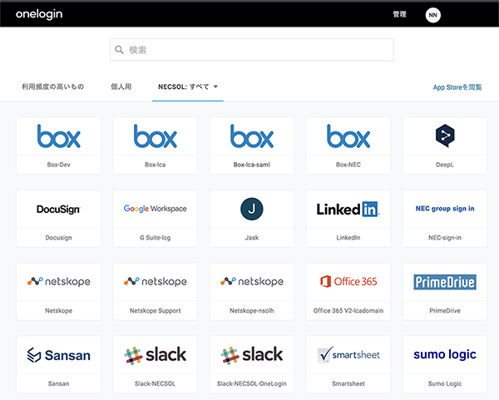Launch the Sansan app

58,364
